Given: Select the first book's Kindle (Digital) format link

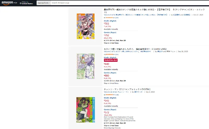Looking at the screenshot, I should click(110, 21).
